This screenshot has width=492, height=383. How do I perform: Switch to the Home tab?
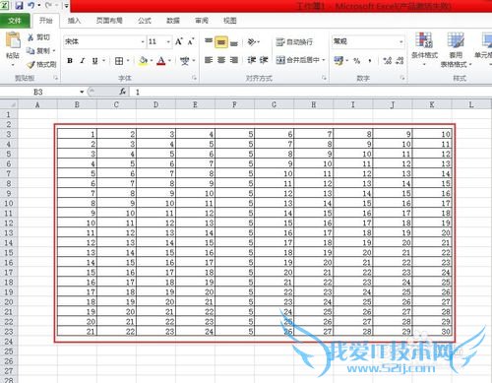[x=46, y=21]
